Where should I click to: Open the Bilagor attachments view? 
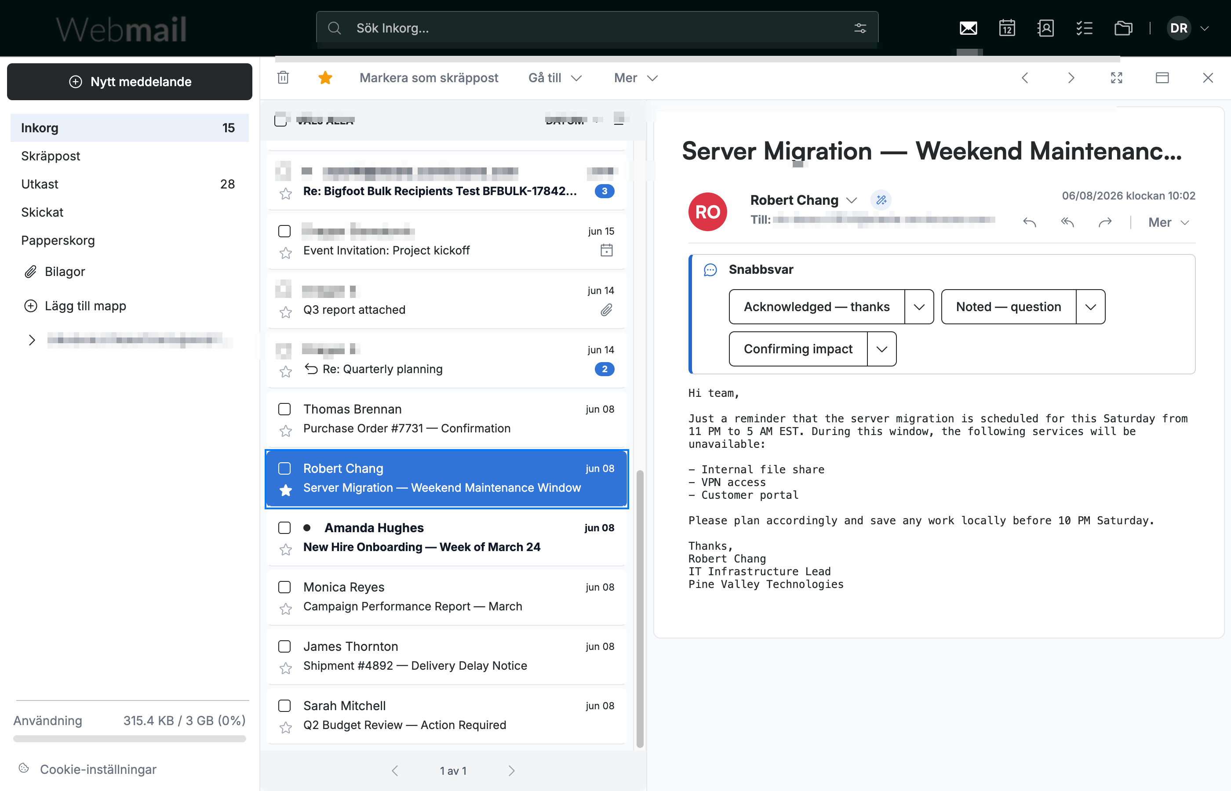pos(55,271)
